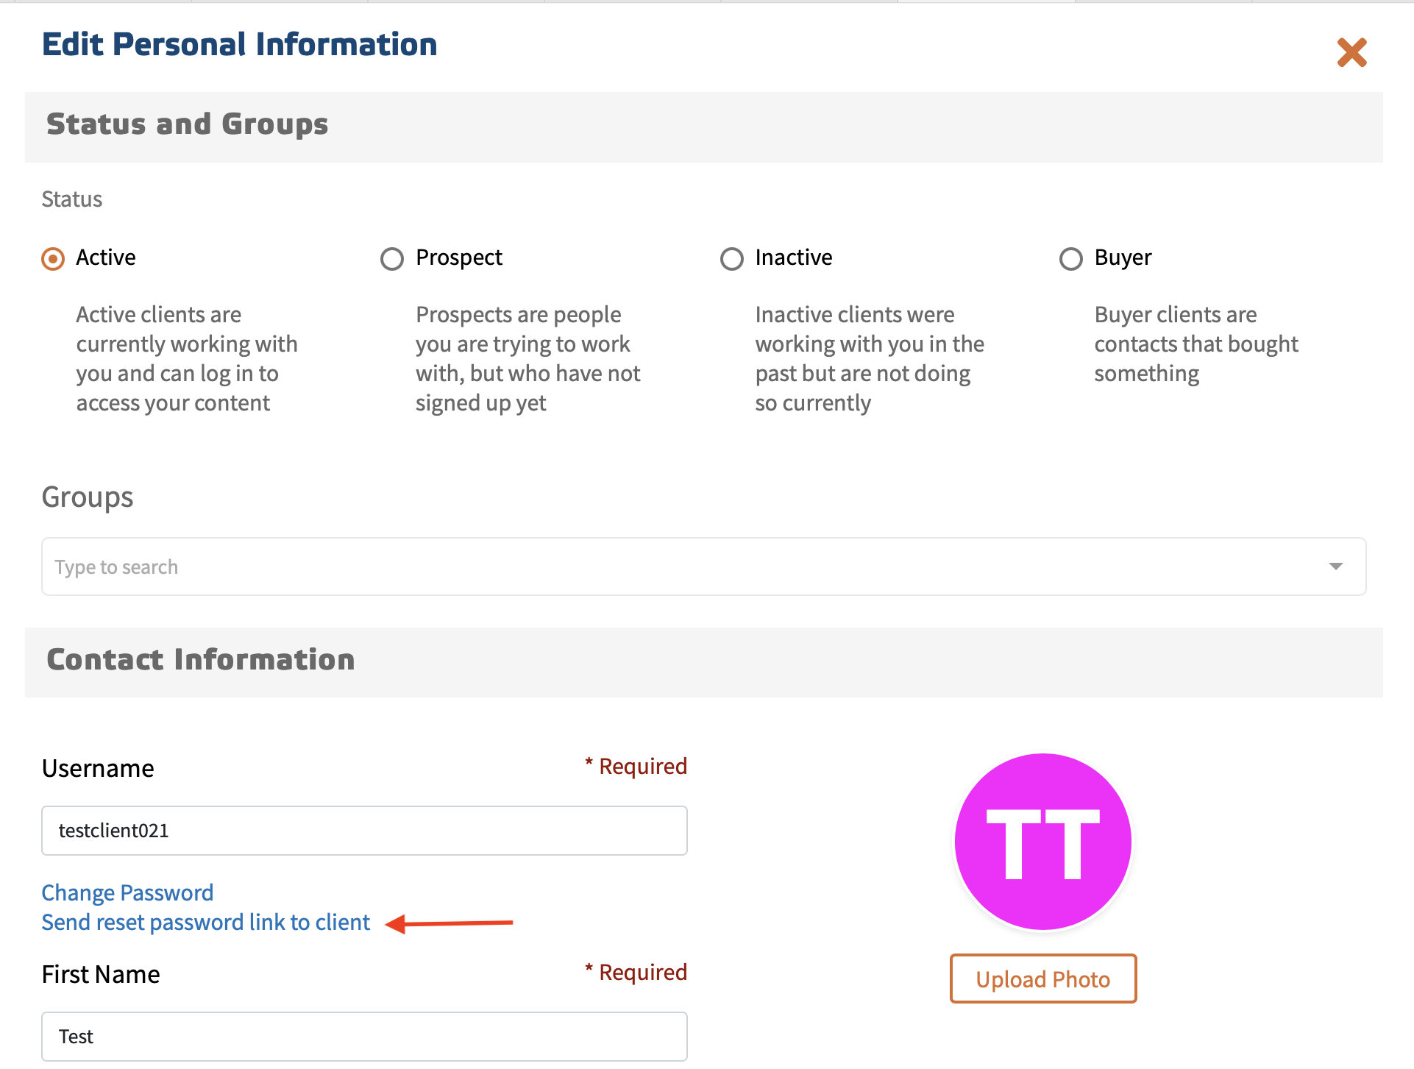Click the Inactive clients description text
This screenshot has width=1414, height=1069.
coord(869,359)
